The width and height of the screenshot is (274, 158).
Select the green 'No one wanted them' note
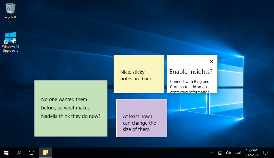click(71, 108)
